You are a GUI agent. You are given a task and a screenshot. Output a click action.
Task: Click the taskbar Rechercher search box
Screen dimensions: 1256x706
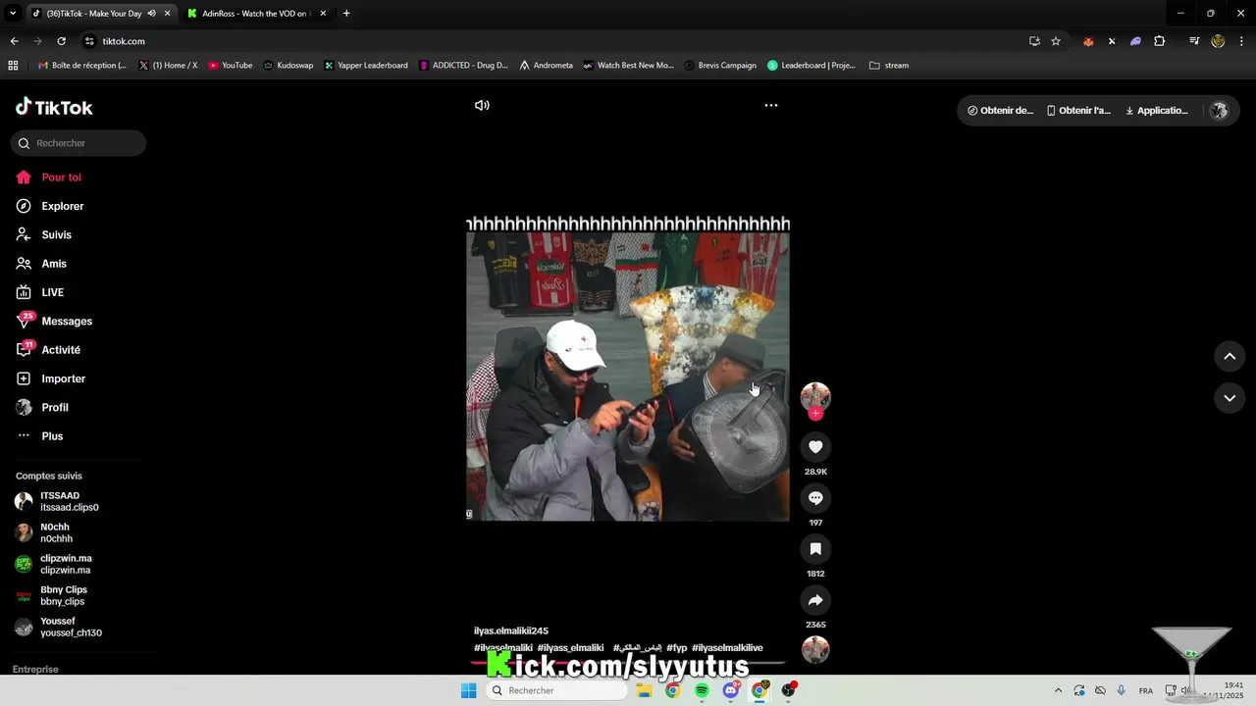point(556,690)
